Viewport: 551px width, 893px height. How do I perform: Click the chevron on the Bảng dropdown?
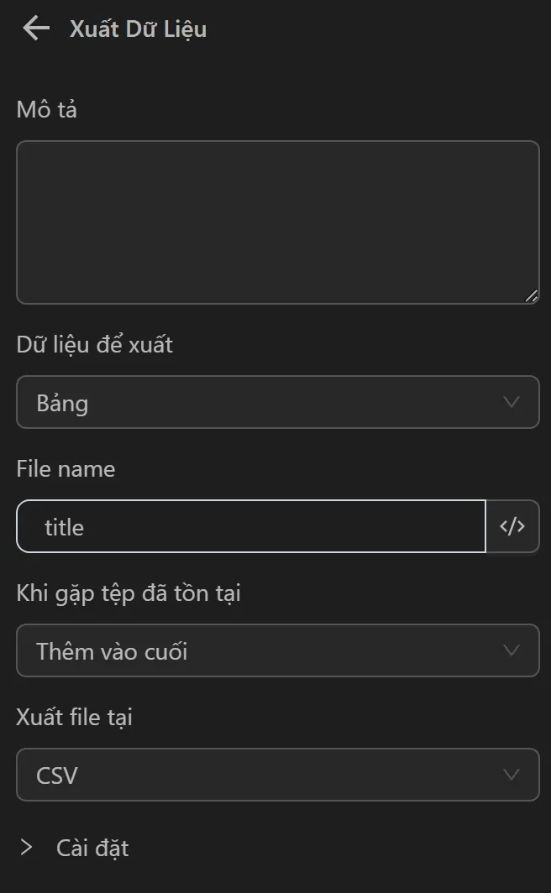(x=512, y=402)
